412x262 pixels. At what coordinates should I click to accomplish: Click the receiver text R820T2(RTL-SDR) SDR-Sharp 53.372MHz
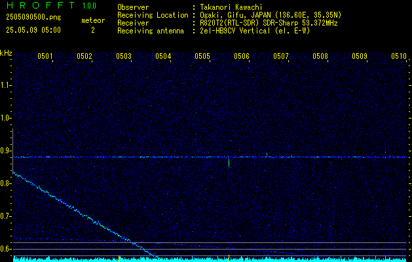269,23
